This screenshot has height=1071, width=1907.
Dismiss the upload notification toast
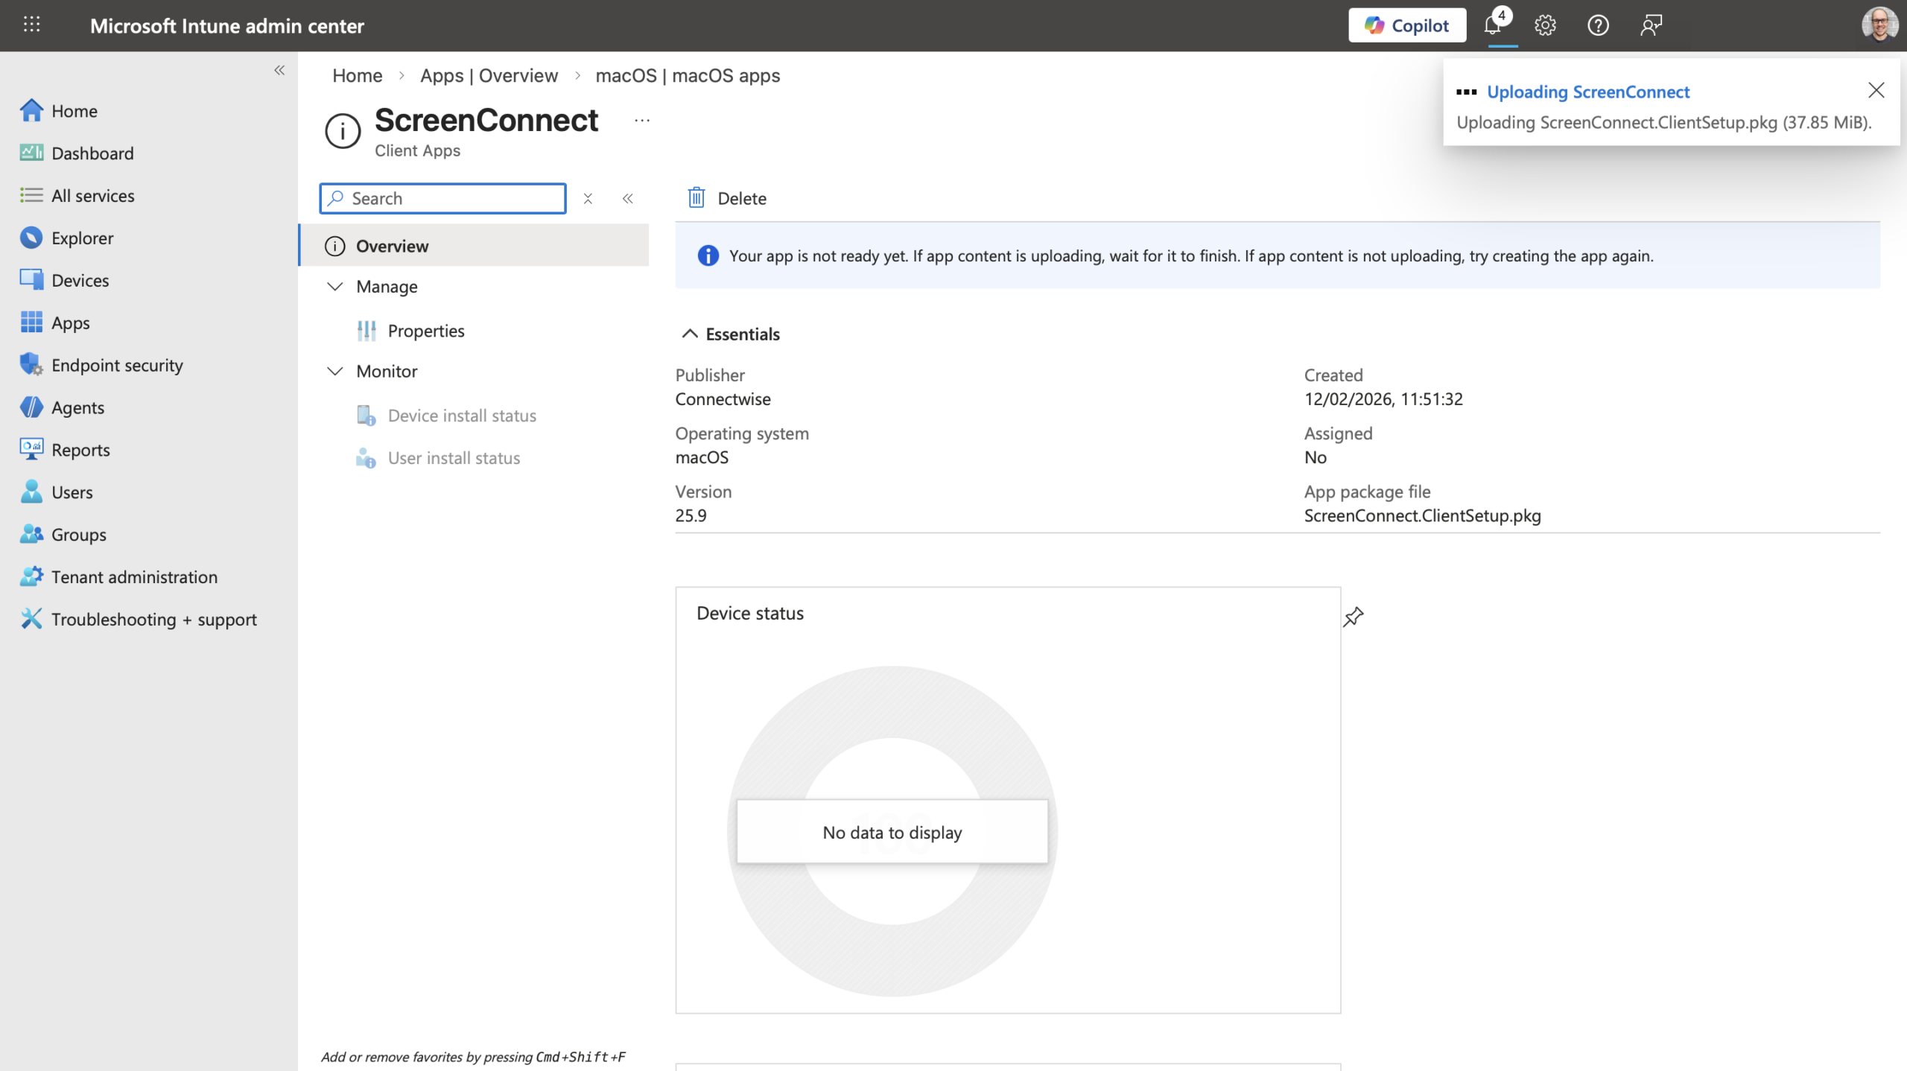(1876, 91)
